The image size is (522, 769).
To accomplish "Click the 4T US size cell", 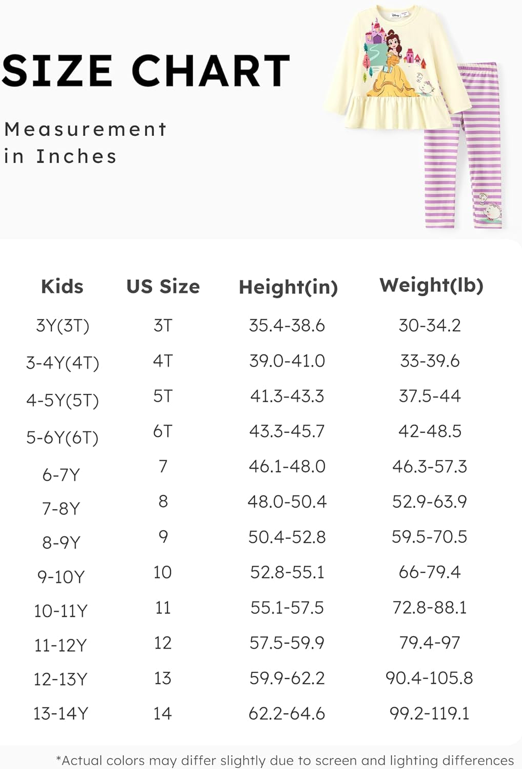I will click(x=163, y=361).
